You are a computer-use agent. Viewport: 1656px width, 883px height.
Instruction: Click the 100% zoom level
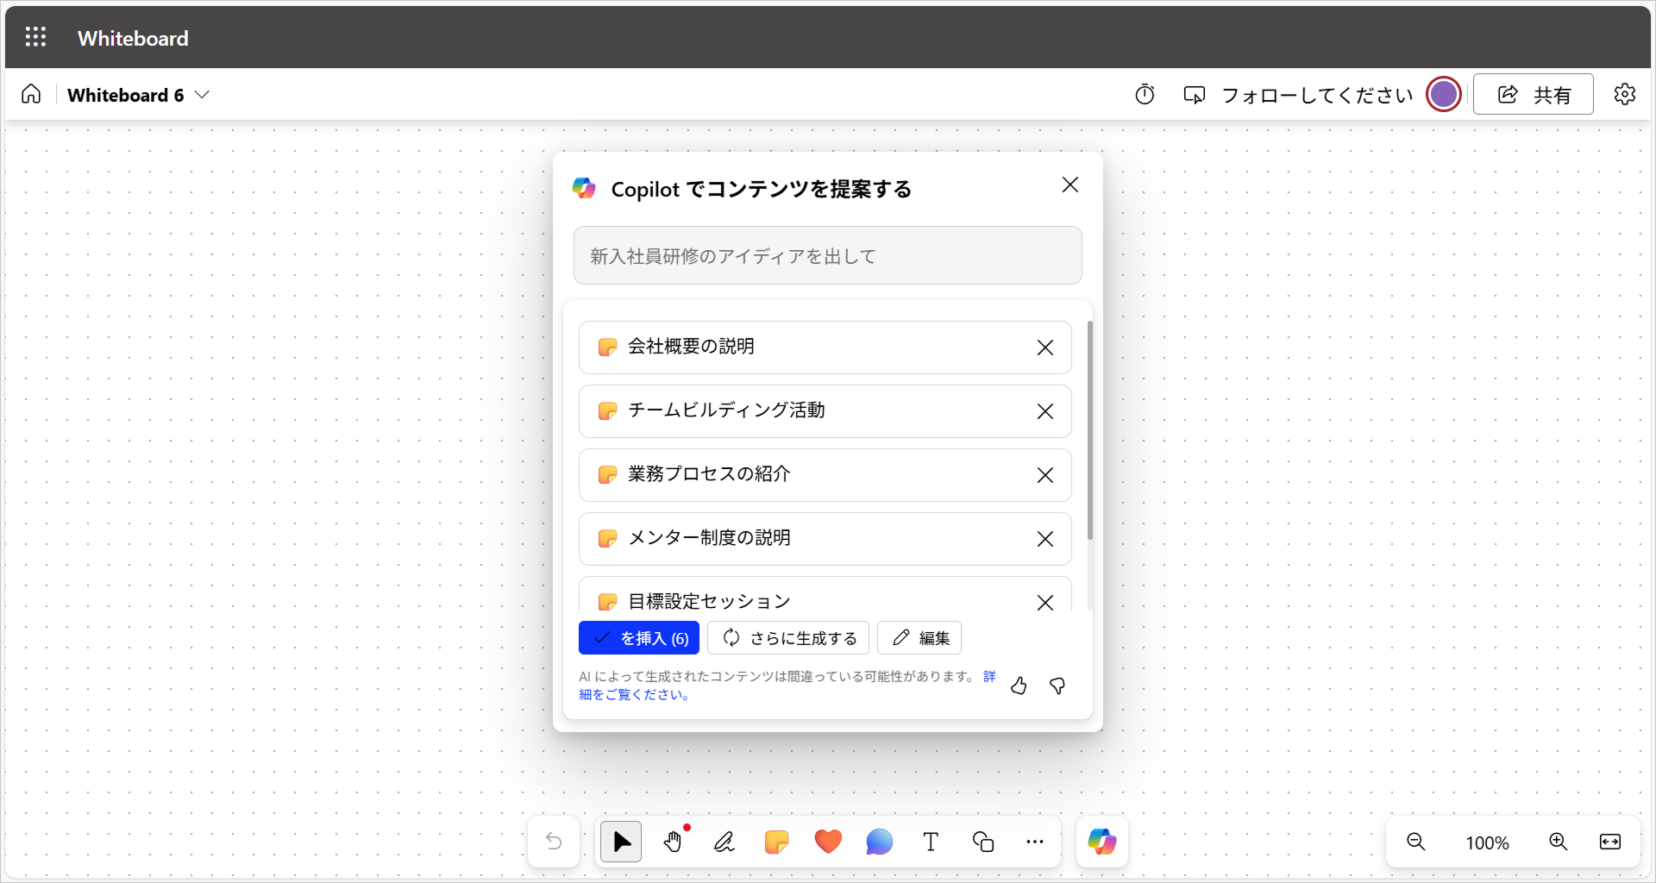point(1487,842)
